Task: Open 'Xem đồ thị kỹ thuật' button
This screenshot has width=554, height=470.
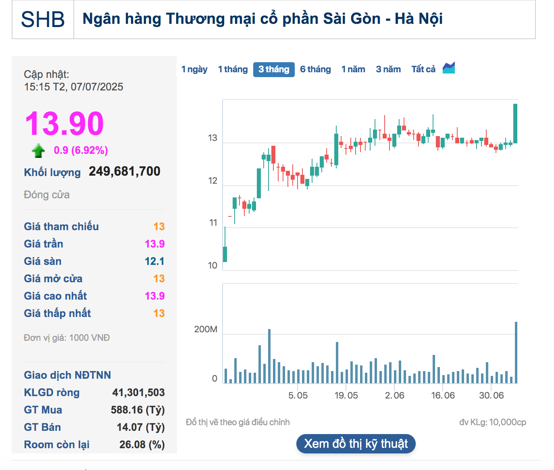Action: pyautogui.click(x=356, y=444)
